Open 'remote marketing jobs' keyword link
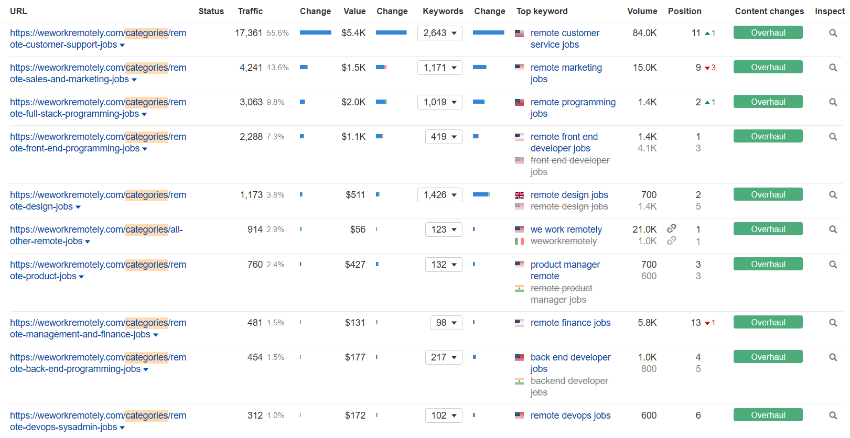This screenshot has width=850, height=438. 566,73
